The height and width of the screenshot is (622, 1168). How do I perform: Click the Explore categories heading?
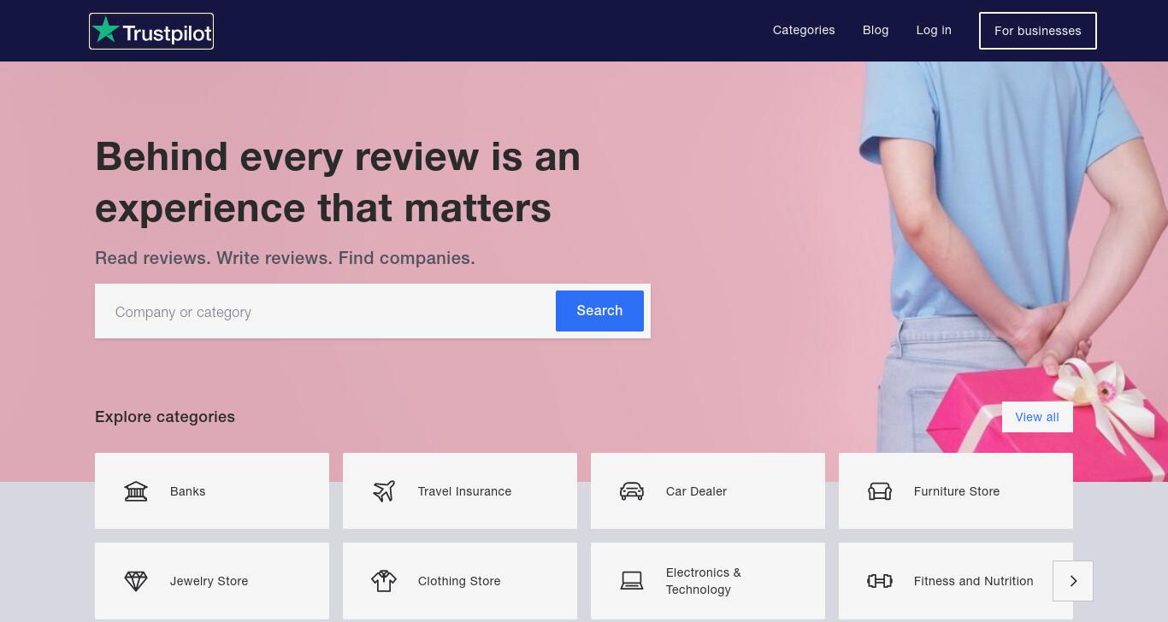(165, 417)
